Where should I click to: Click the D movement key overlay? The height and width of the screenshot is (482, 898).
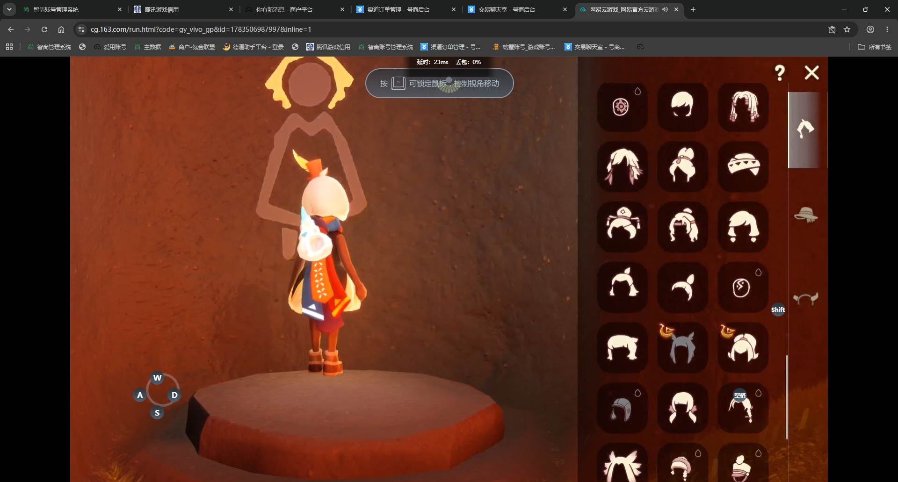(x=174, y=395)
